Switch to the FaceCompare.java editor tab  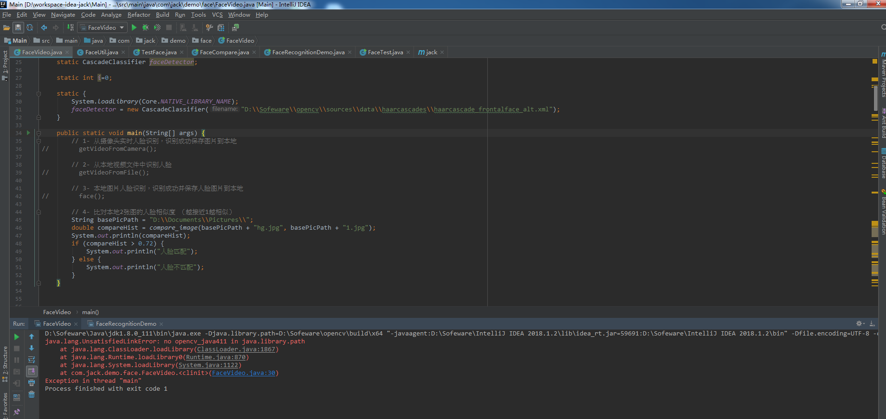point(224,52)
